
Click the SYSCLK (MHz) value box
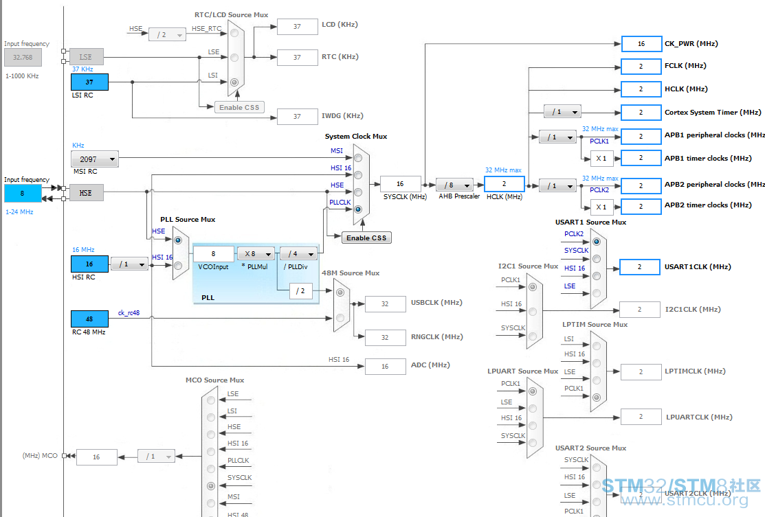click(x=401, y=184)
